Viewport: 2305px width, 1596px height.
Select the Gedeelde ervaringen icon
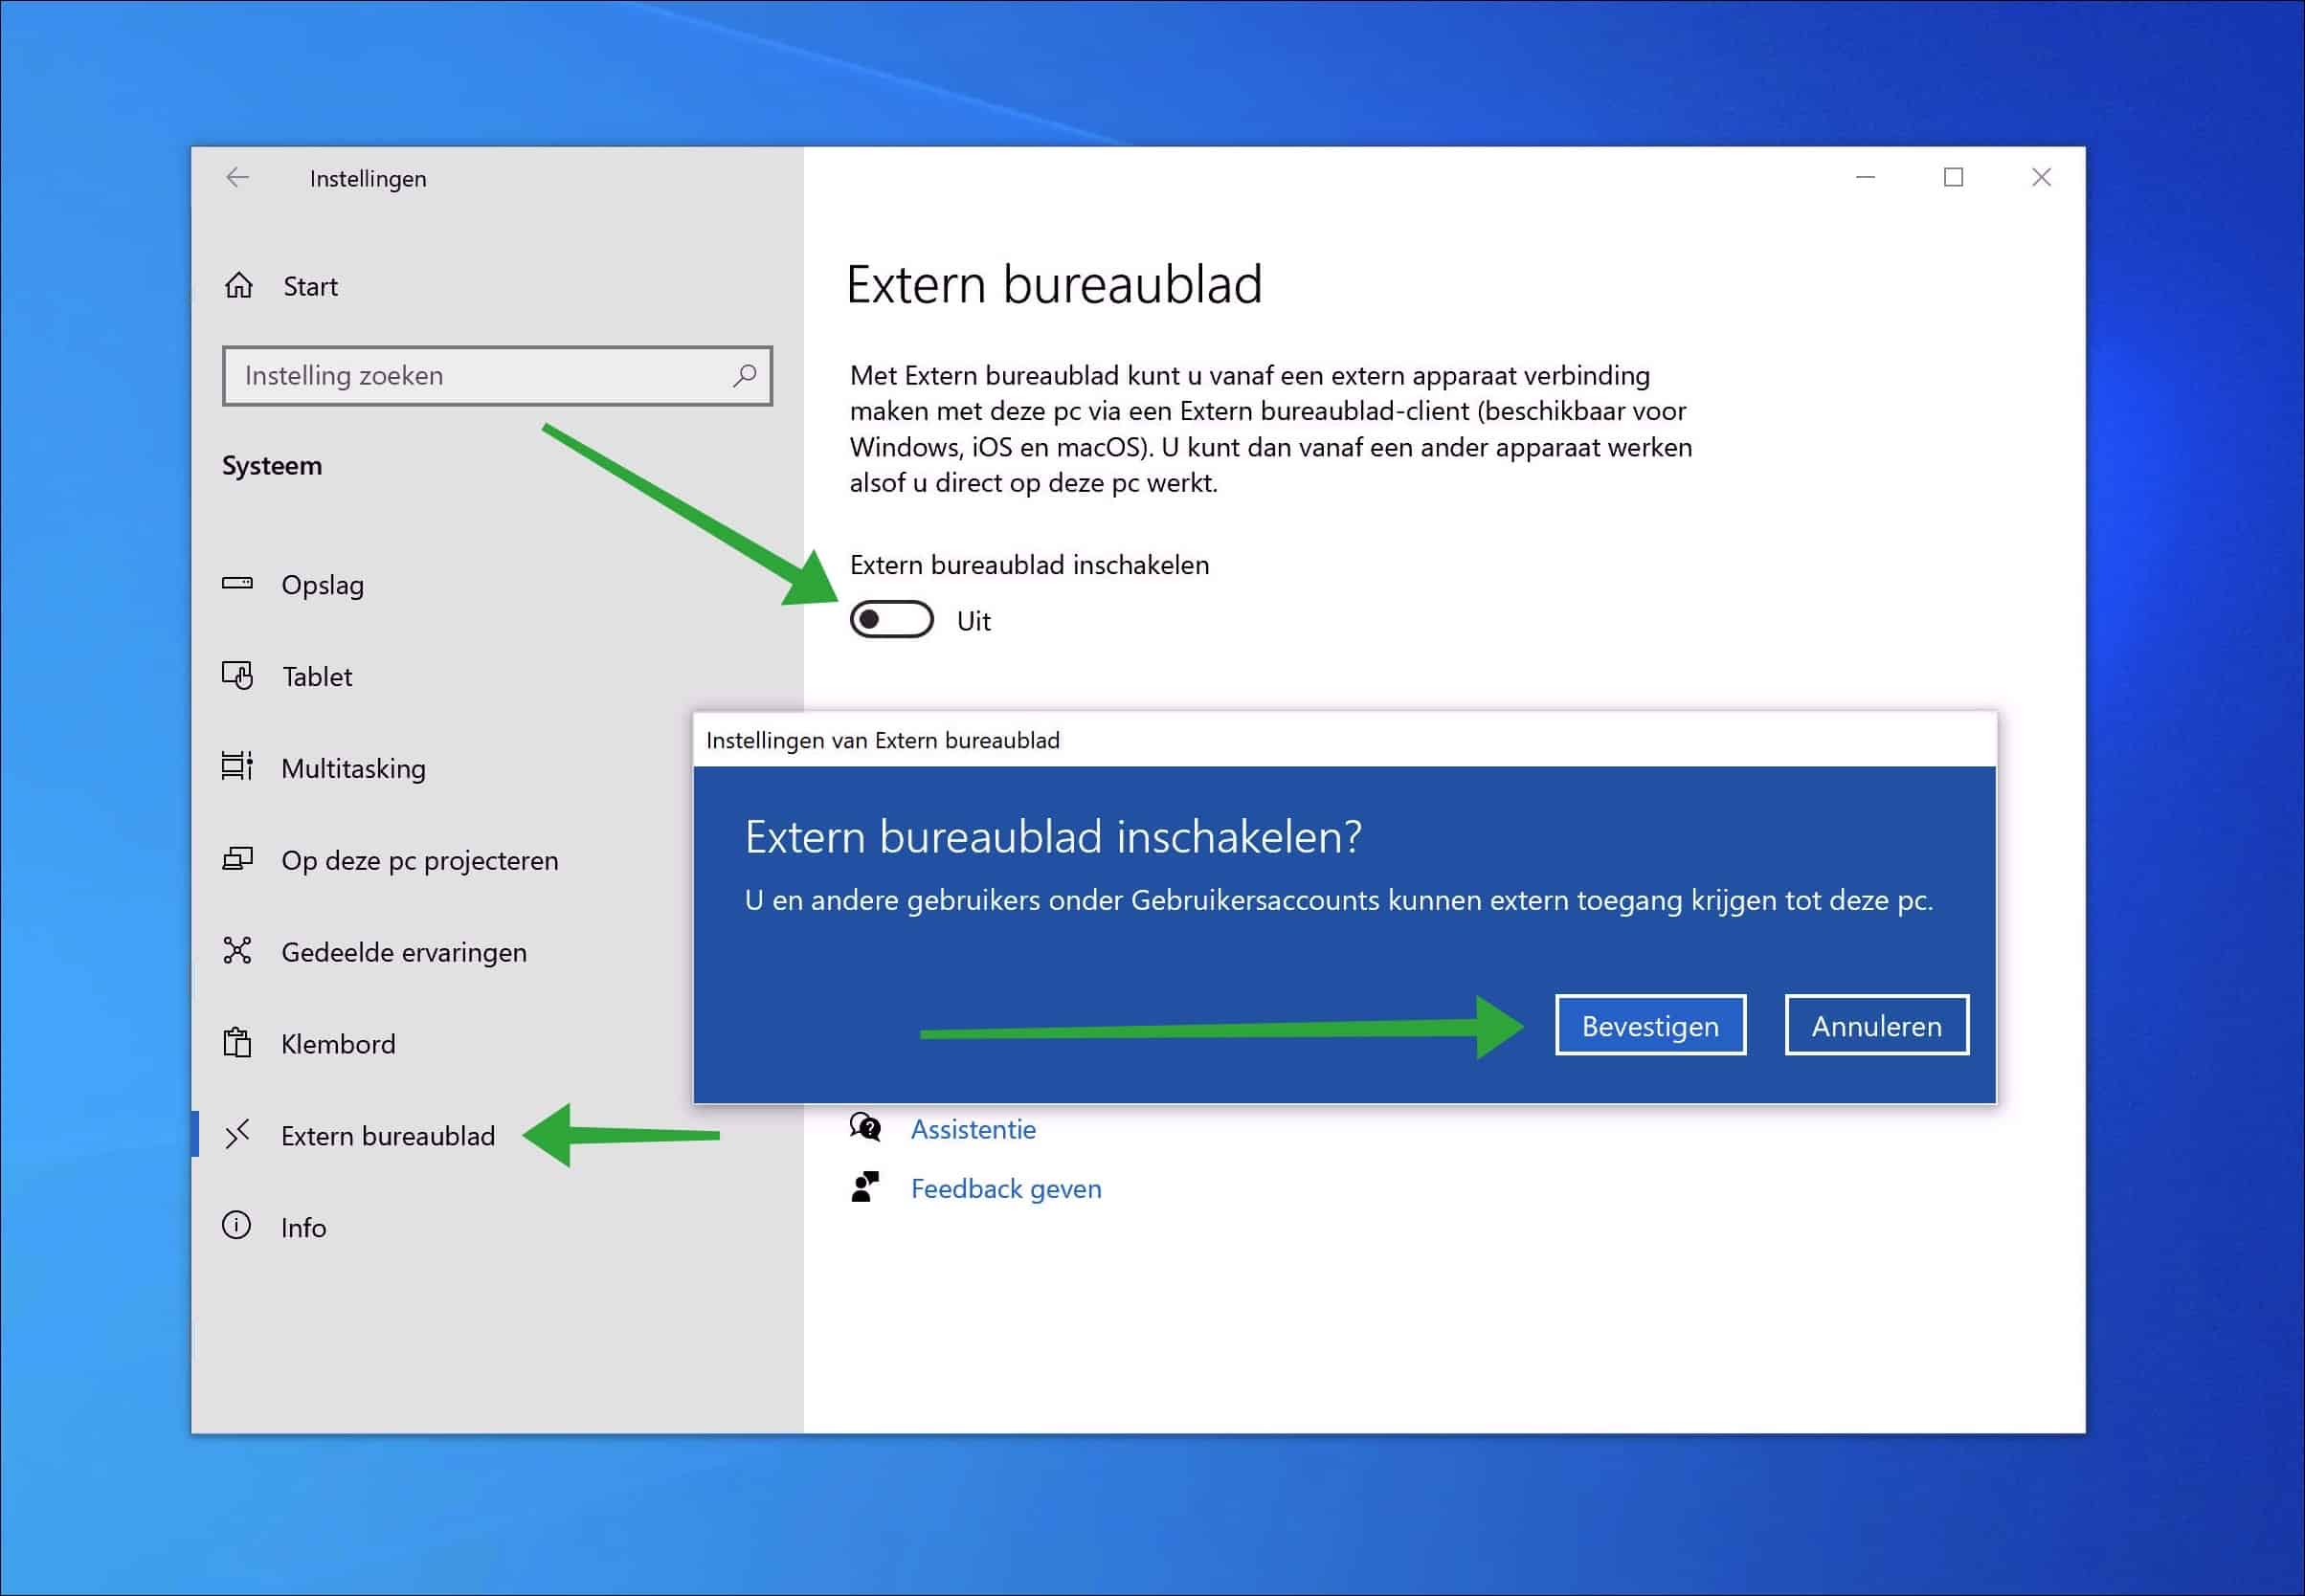(238, 951)
